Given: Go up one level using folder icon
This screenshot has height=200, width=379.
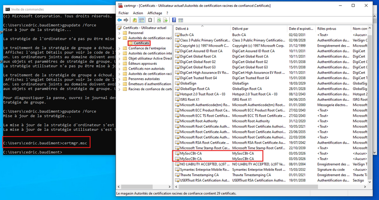Looking at the screenshot, I should point(135,20).
